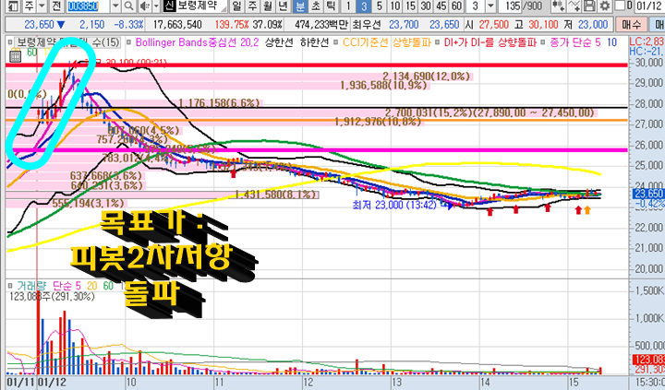Viewport: 665px width, 390px height.
Task: Click square marker before CCI기준선 legend
Action: pos(336,42)
